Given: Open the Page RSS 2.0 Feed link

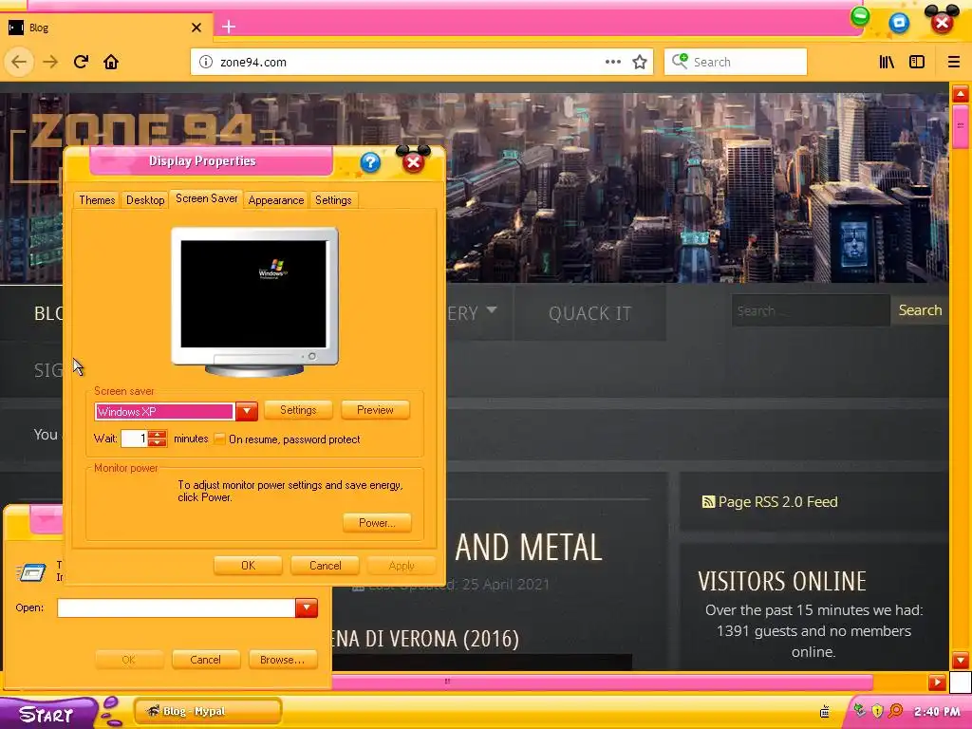Looking at the screenshot, I should pyautogui.click(x=777, y=501).
